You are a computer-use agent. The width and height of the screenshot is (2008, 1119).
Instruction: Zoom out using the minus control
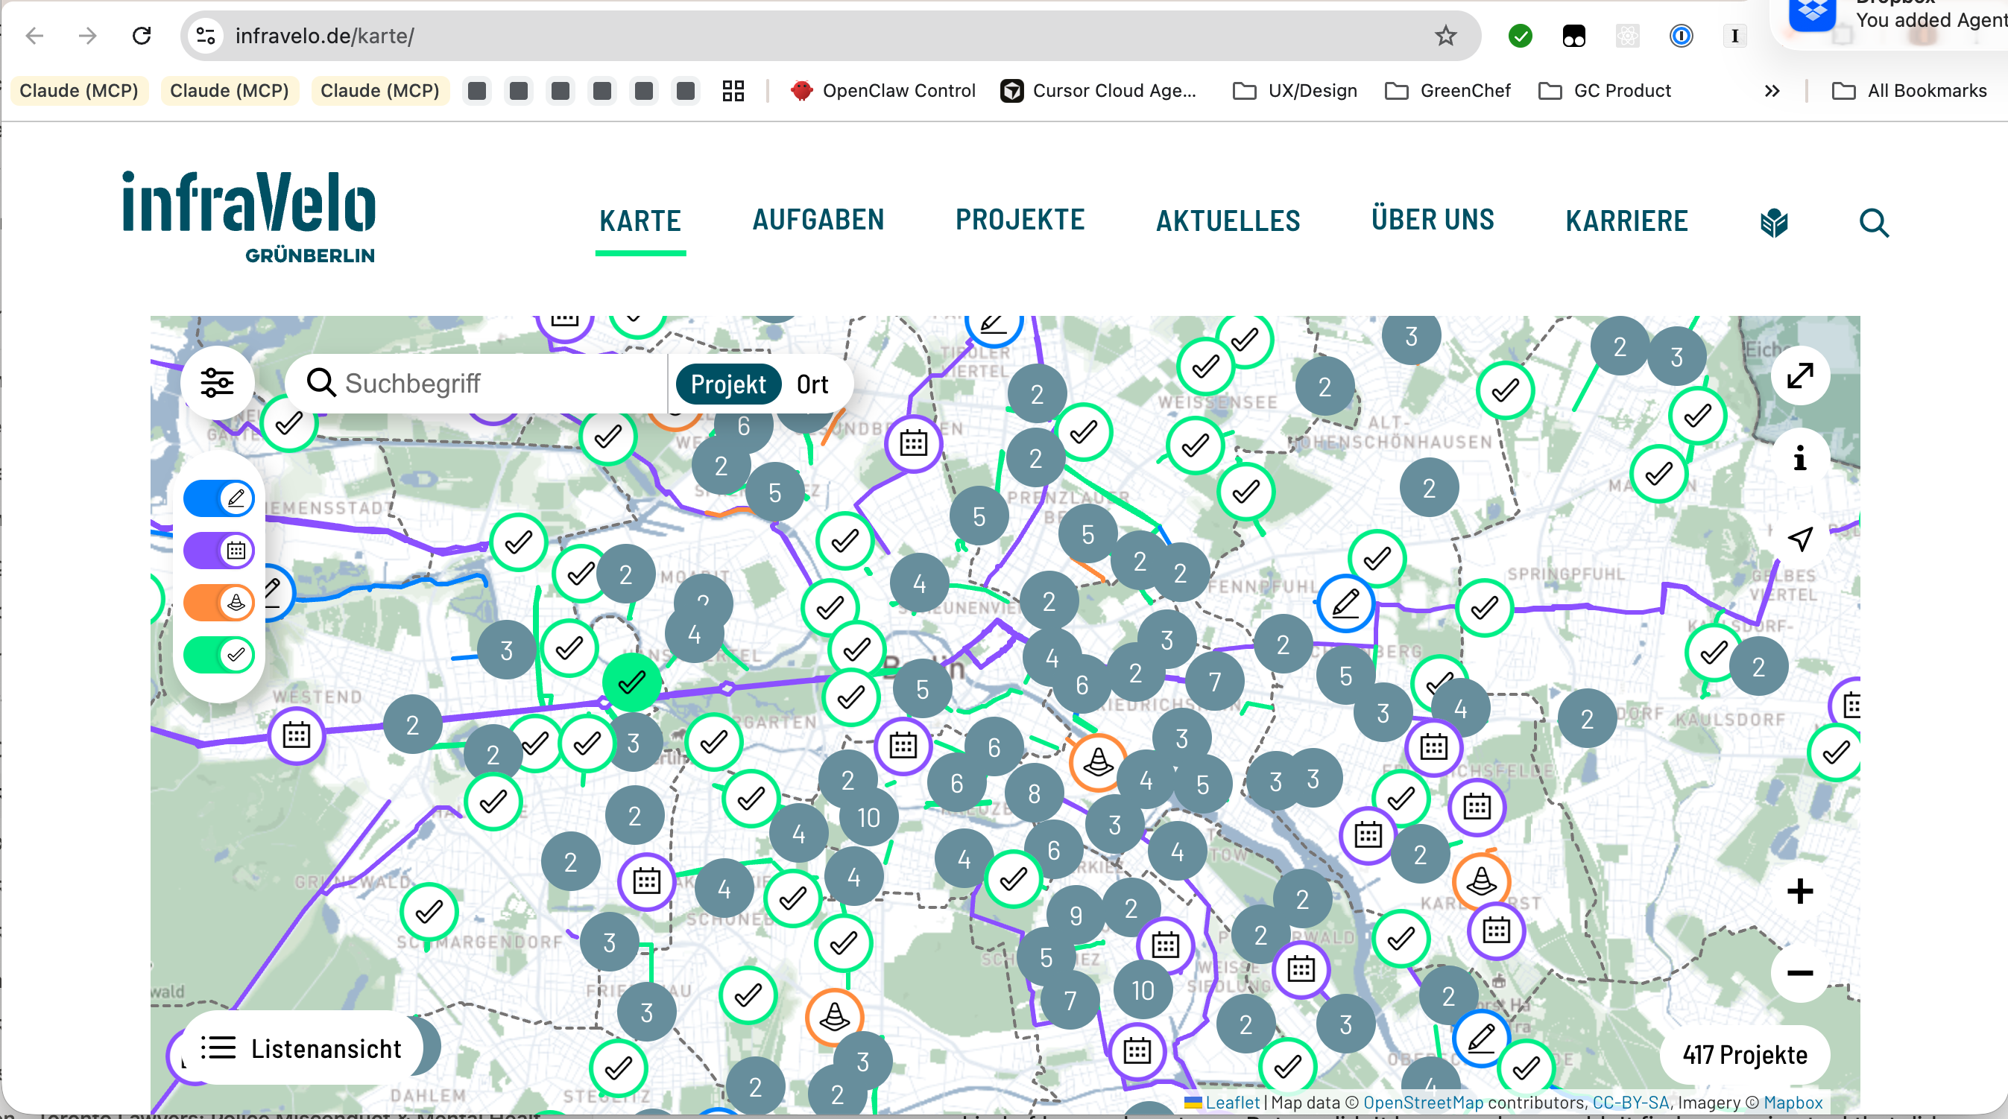[1800, 971]
